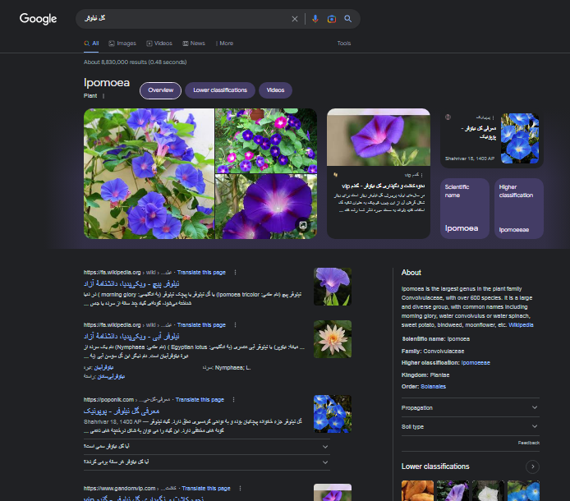
Task: Open bottom-right purple flower close-up image
Action: click(x=266, y=206)
